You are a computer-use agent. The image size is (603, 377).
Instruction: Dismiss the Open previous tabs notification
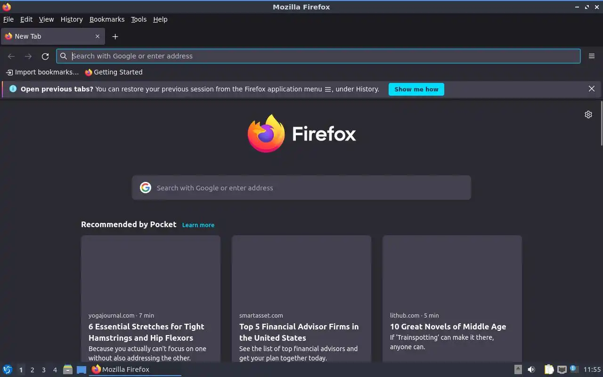click(x=592, y=89)
